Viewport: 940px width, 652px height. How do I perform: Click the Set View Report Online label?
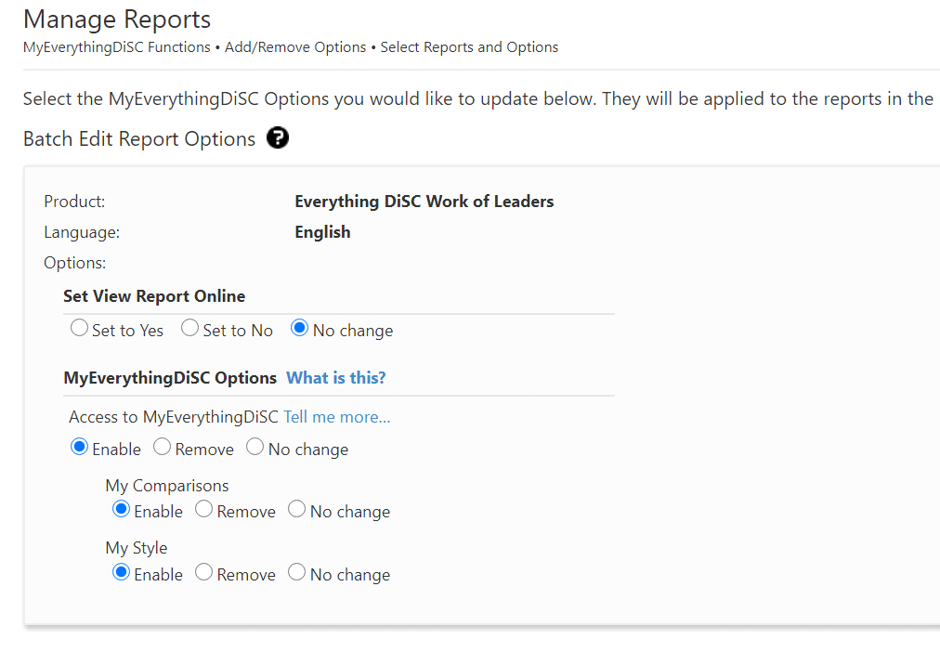(154, 296)
